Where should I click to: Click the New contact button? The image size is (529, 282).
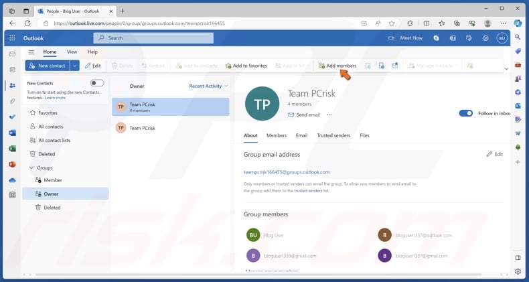coord(48,66)
